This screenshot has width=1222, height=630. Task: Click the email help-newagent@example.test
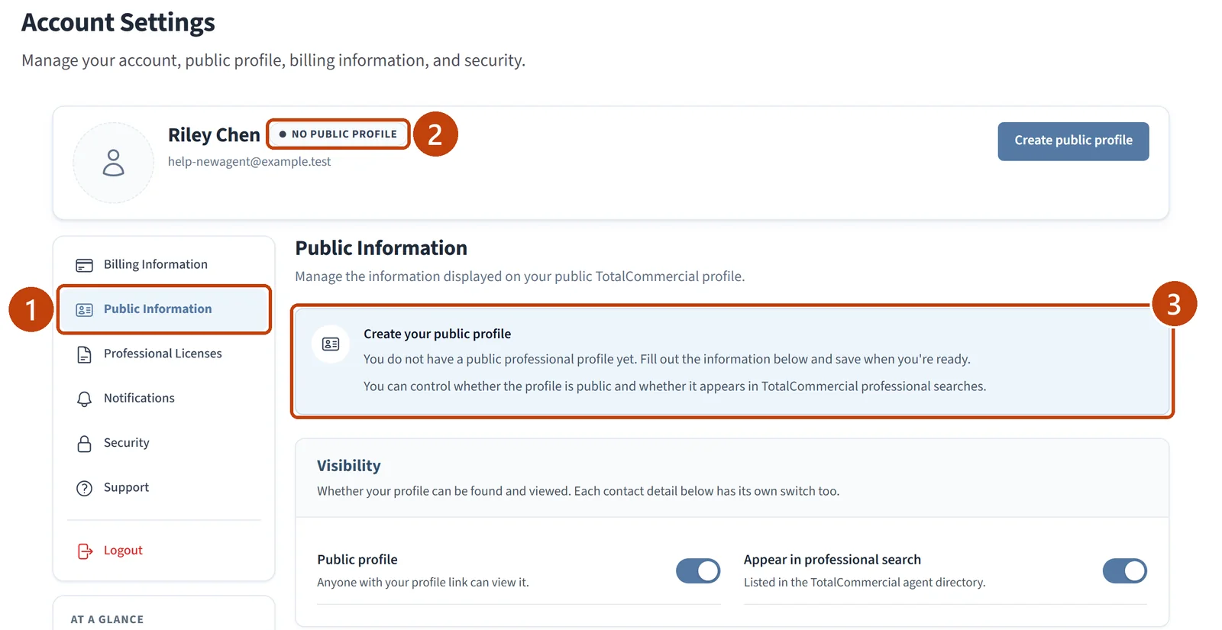pyautogui.click(x=249, y=162)
